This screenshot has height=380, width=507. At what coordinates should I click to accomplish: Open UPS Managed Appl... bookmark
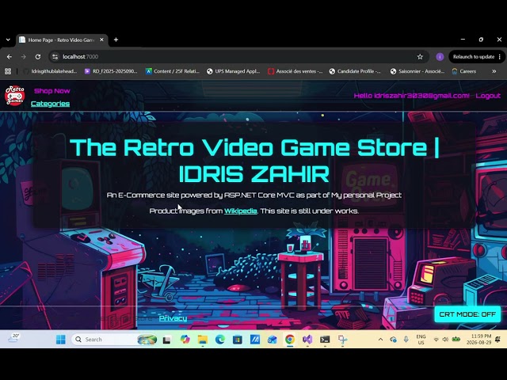point(233,71)
